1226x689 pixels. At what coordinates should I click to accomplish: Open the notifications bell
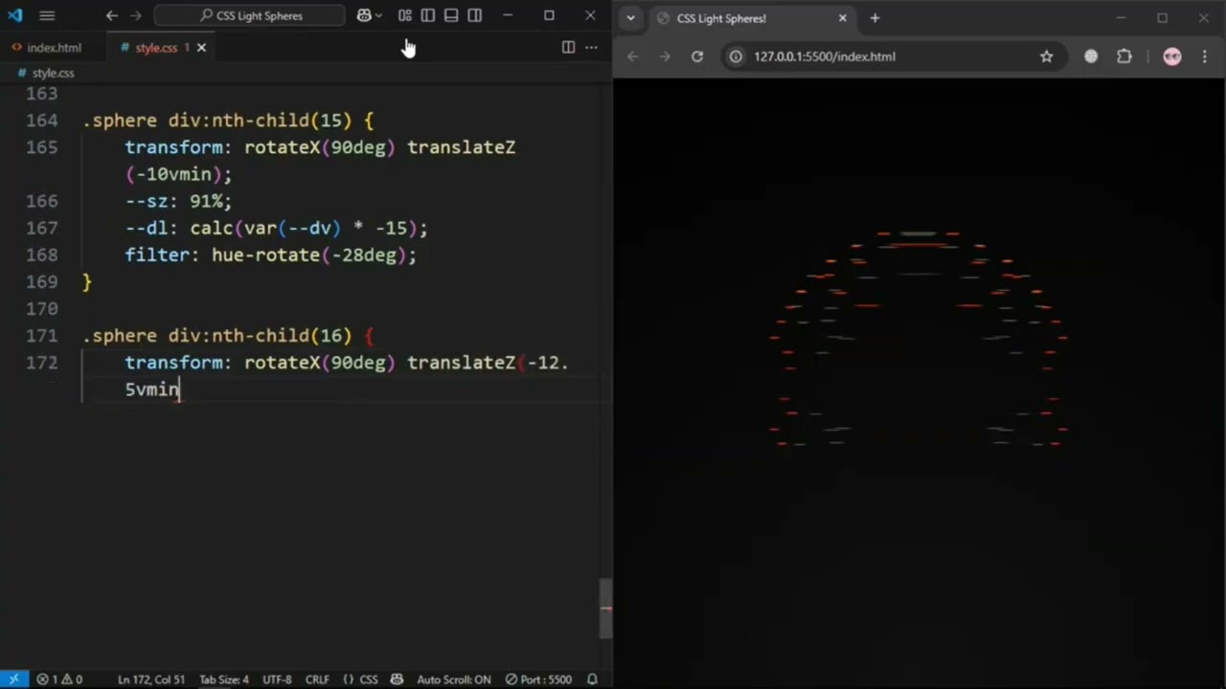pyautogui.click(x=593, y=679)
